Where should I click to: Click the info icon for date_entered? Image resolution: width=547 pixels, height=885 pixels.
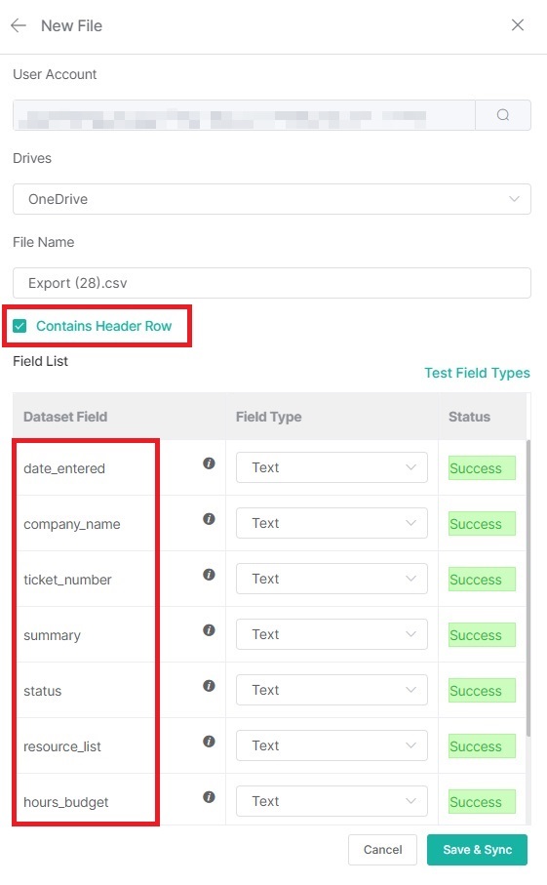209,463
